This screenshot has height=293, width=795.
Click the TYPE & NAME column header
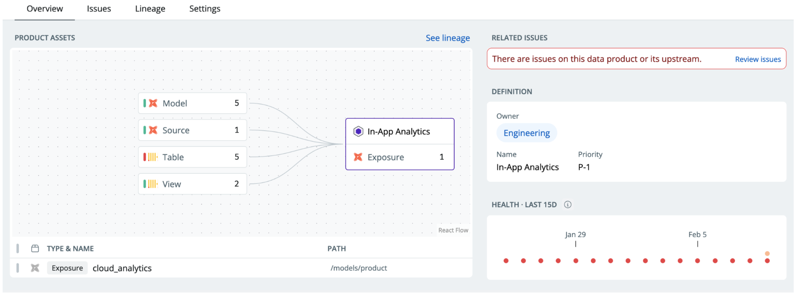(70, 249)
